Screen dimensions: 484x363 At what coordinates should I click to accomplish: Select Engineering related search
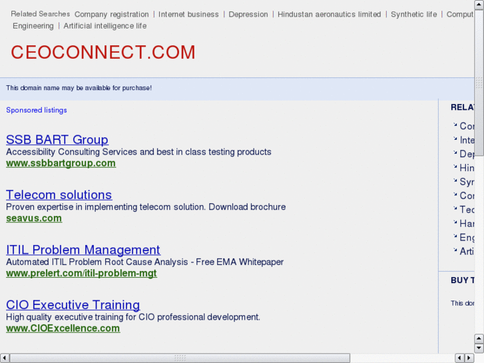pos(33,26)
